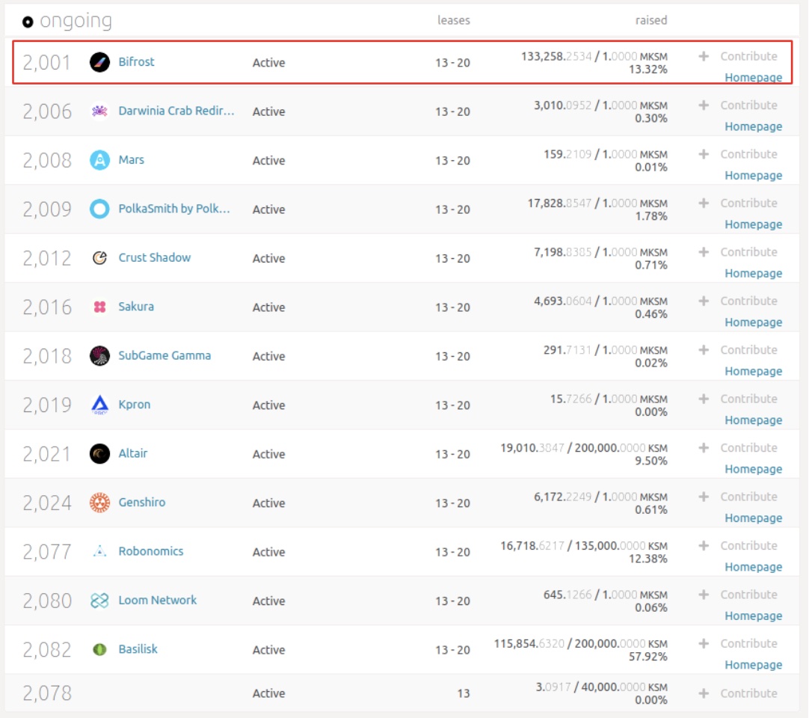Open the Robonomics Homepage link
Viewport: 809px width, 718px height.
(x=753, y=567)
